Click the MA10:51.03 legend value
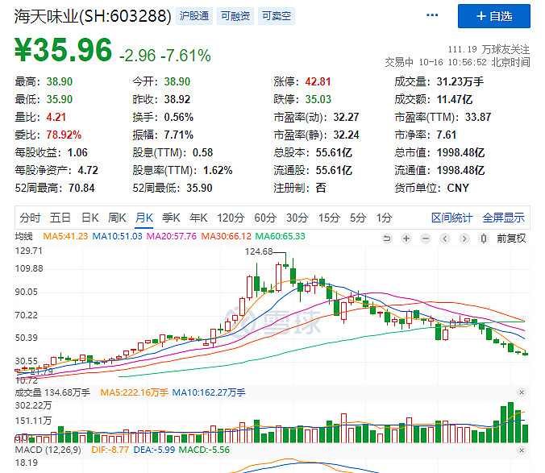 coord(117,236)
